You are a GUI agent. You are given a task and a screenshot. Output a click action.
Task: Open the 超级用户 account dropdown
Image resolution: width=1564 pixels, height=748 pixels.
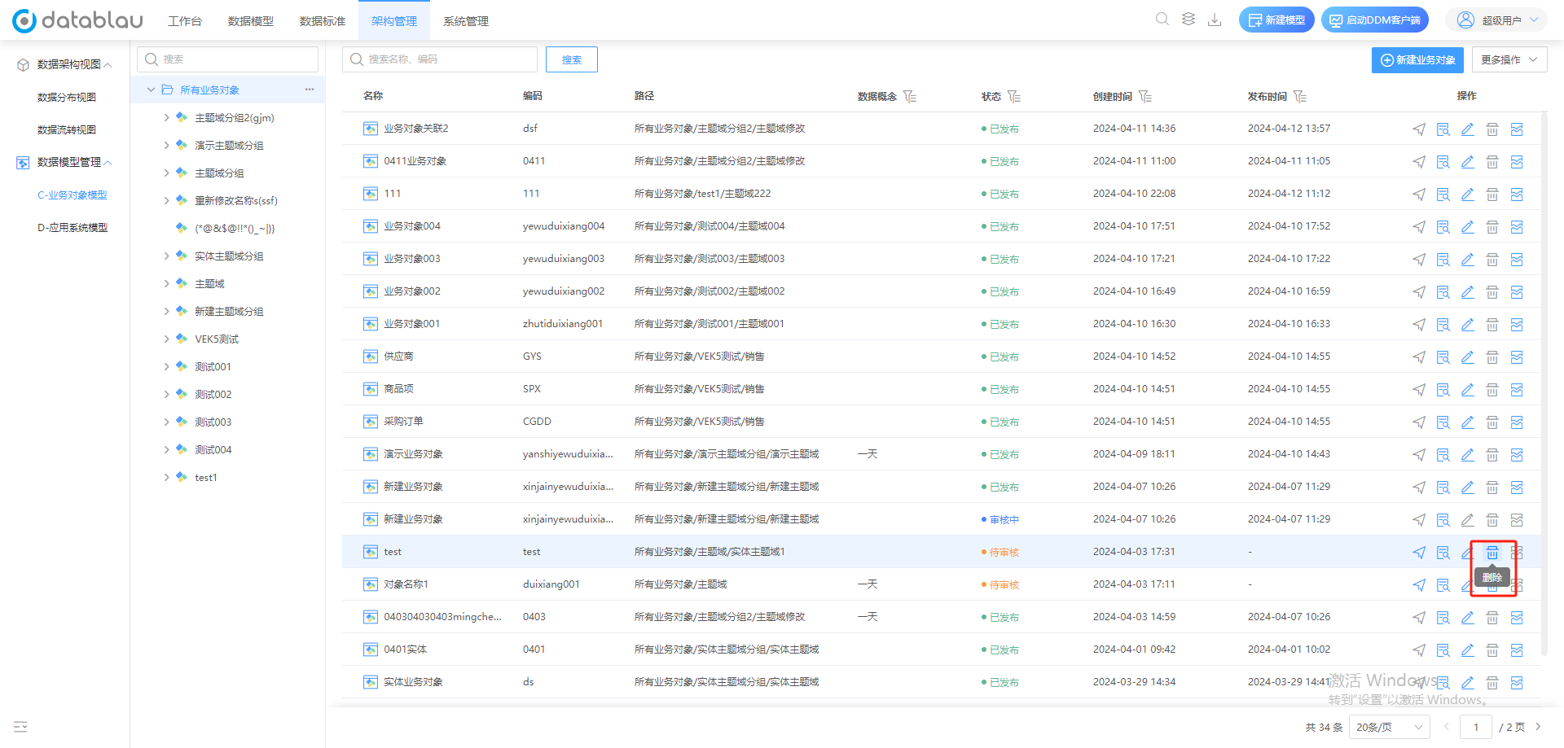(x=1496, y=20)
